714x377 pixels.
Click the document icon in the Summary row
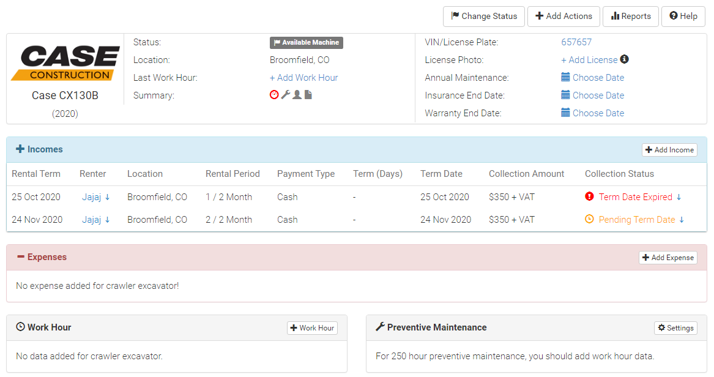coord(307,94)
